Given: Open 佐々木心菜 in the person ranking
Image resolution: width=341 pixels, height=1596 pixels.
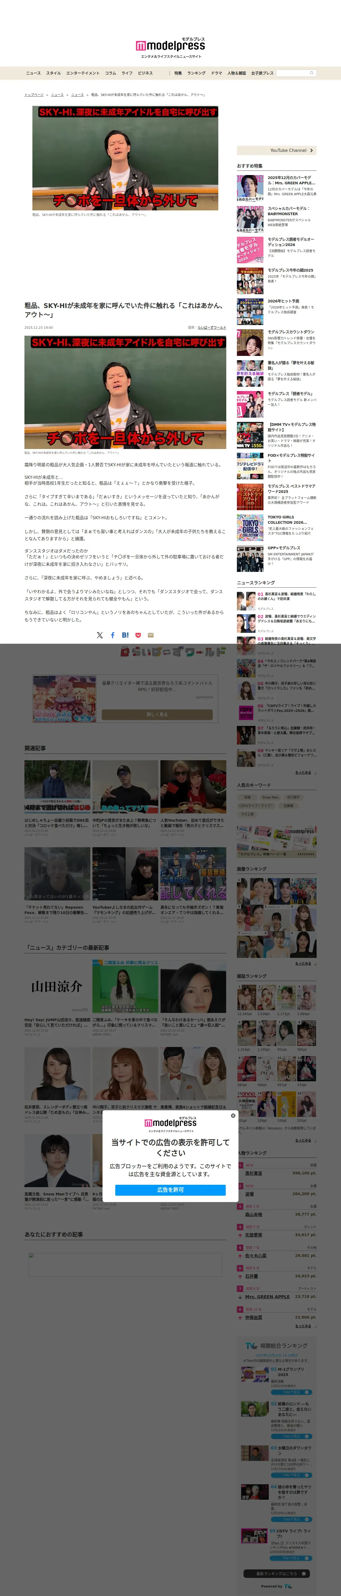Looking at the screenshot, I should (x=255, y=1256).
